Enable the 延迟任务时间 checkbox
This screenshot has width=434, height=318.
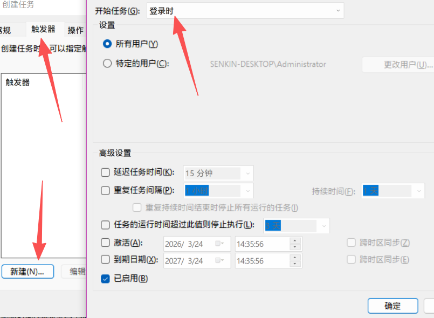(x=106, y=172)
